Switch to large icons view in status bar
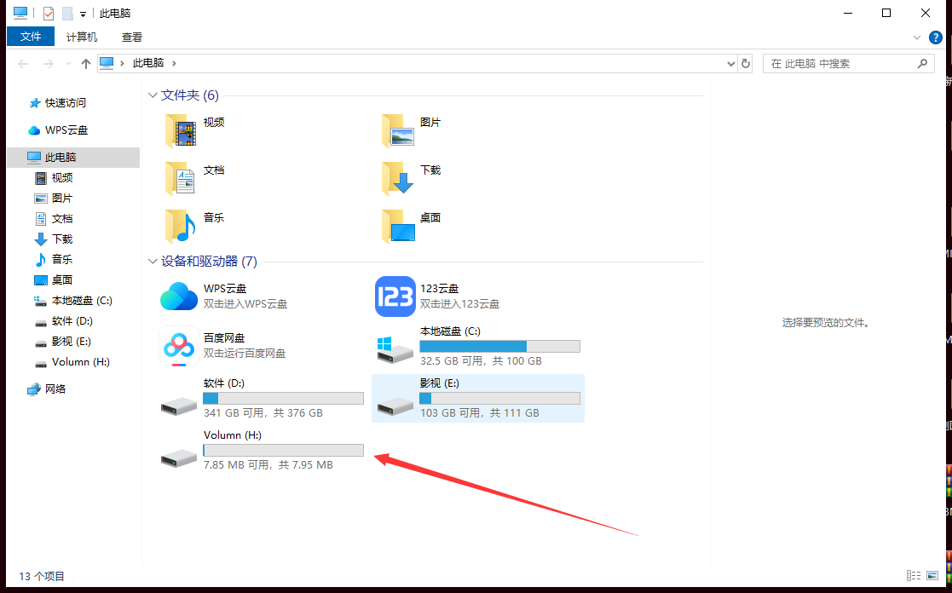 coord(932,575)
